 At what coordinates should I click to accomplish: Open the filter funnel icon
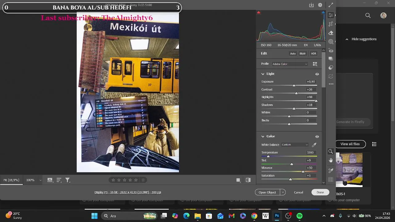(68, 180)
